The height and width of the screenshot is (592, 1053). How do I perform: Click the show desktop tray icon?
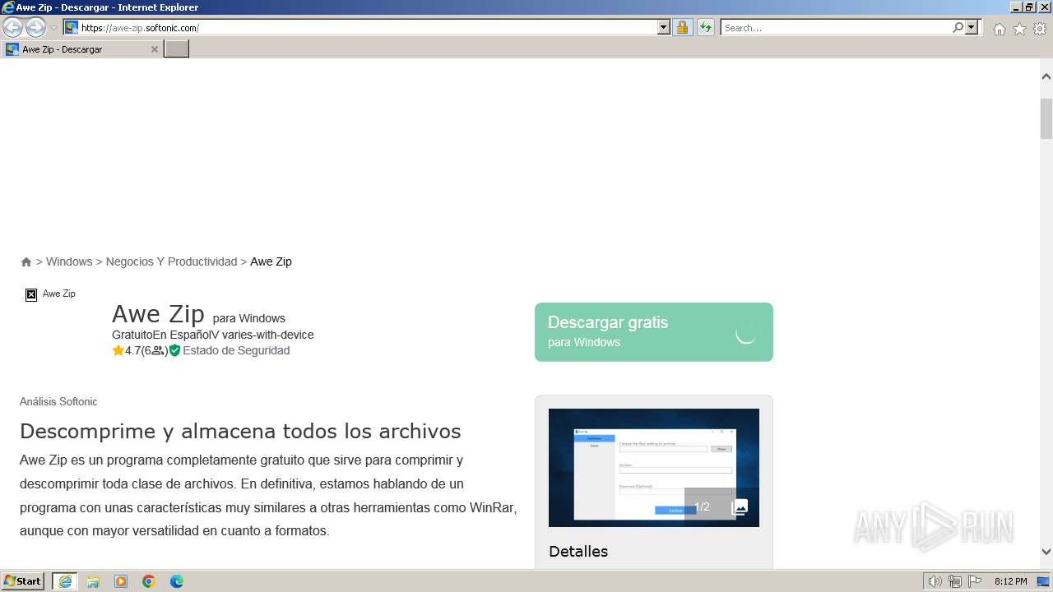(x=1044, y=581)
